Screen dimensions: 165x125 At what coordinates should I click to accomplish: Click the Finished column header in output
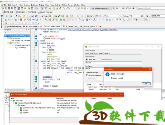109,98
